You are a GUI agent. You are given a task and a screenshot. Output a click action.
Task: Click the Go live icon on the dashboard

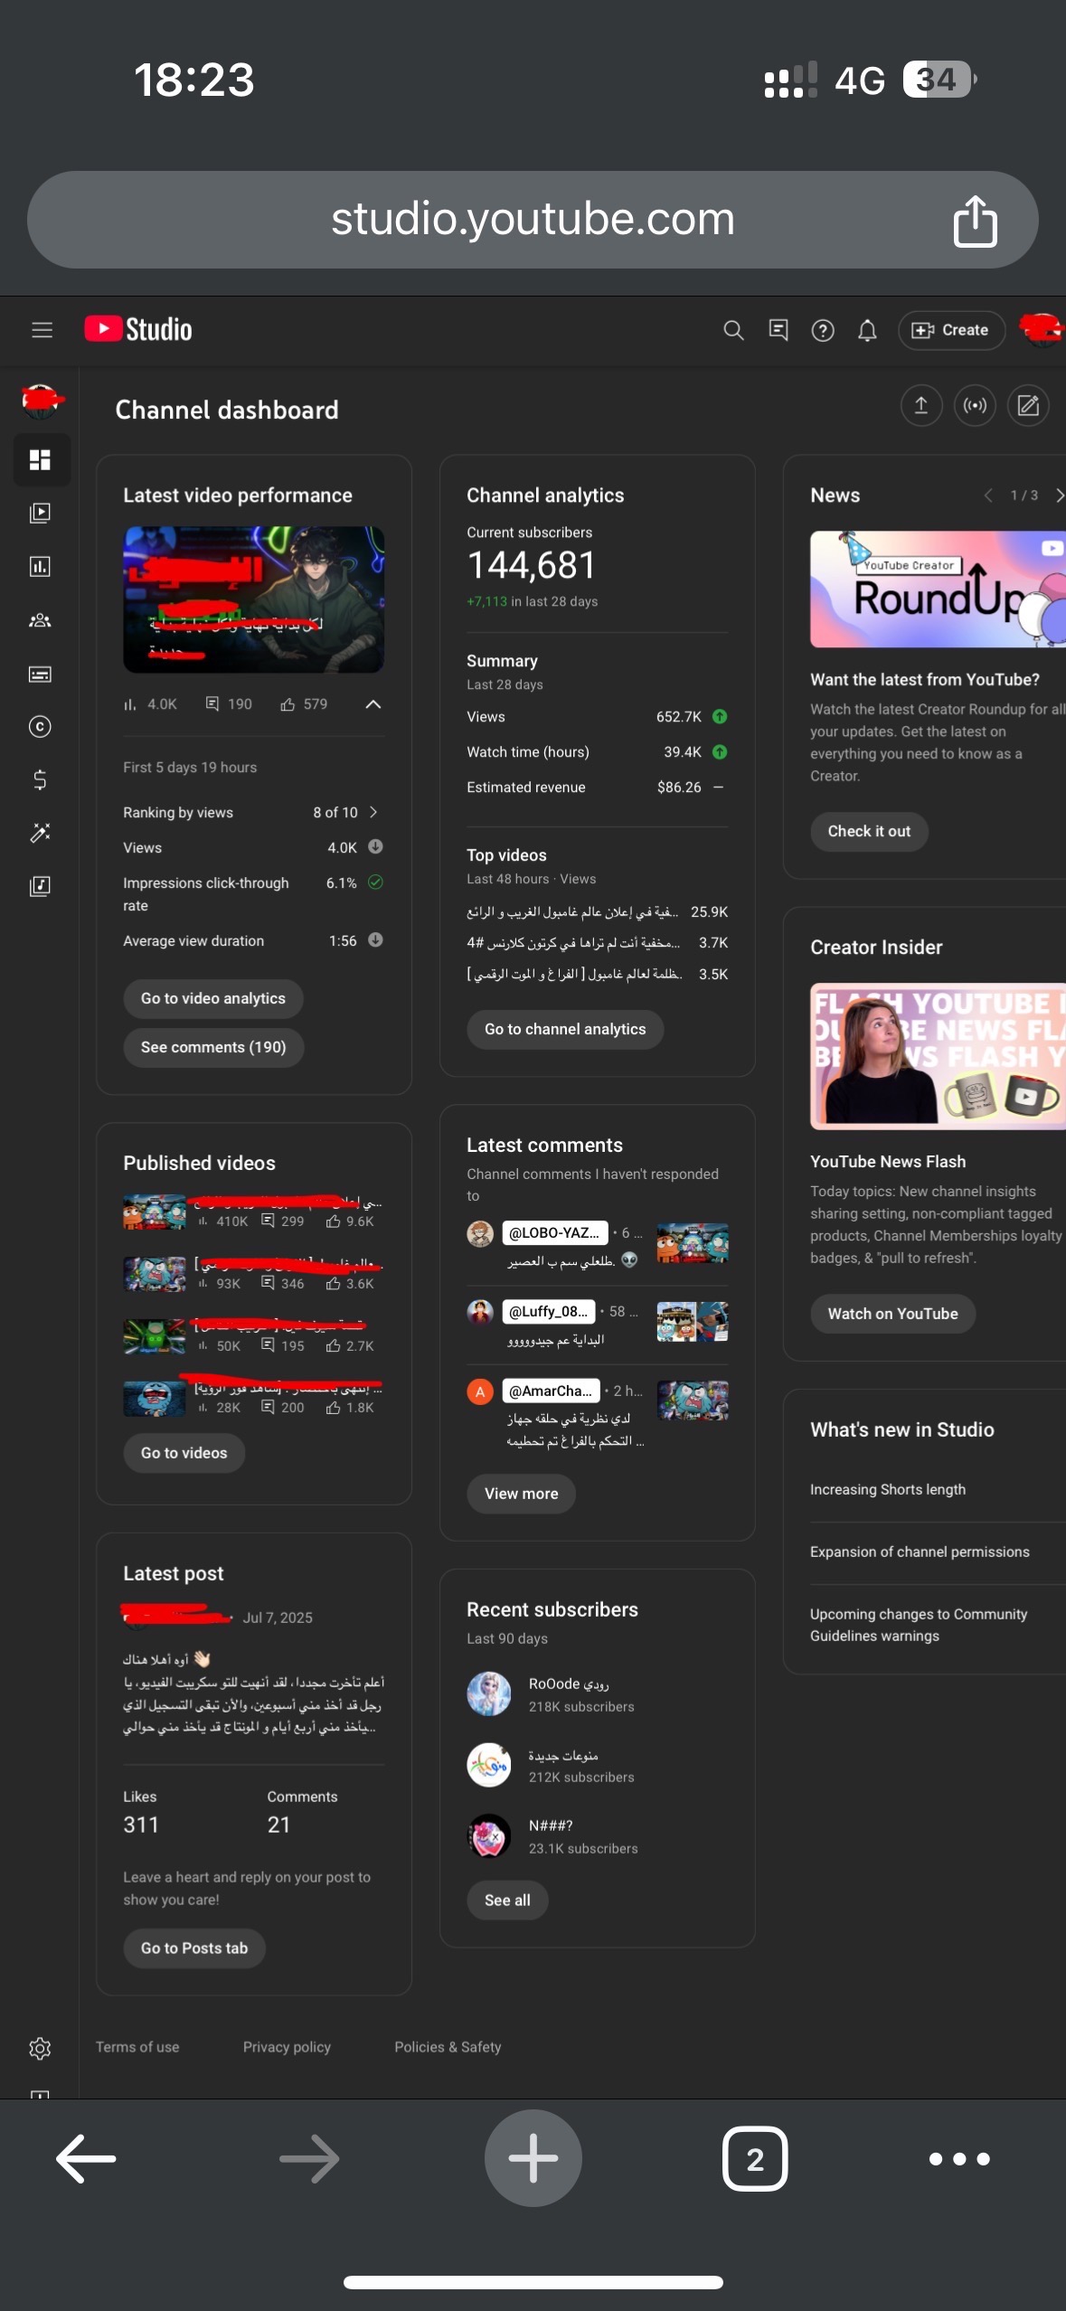click(975, 405)
